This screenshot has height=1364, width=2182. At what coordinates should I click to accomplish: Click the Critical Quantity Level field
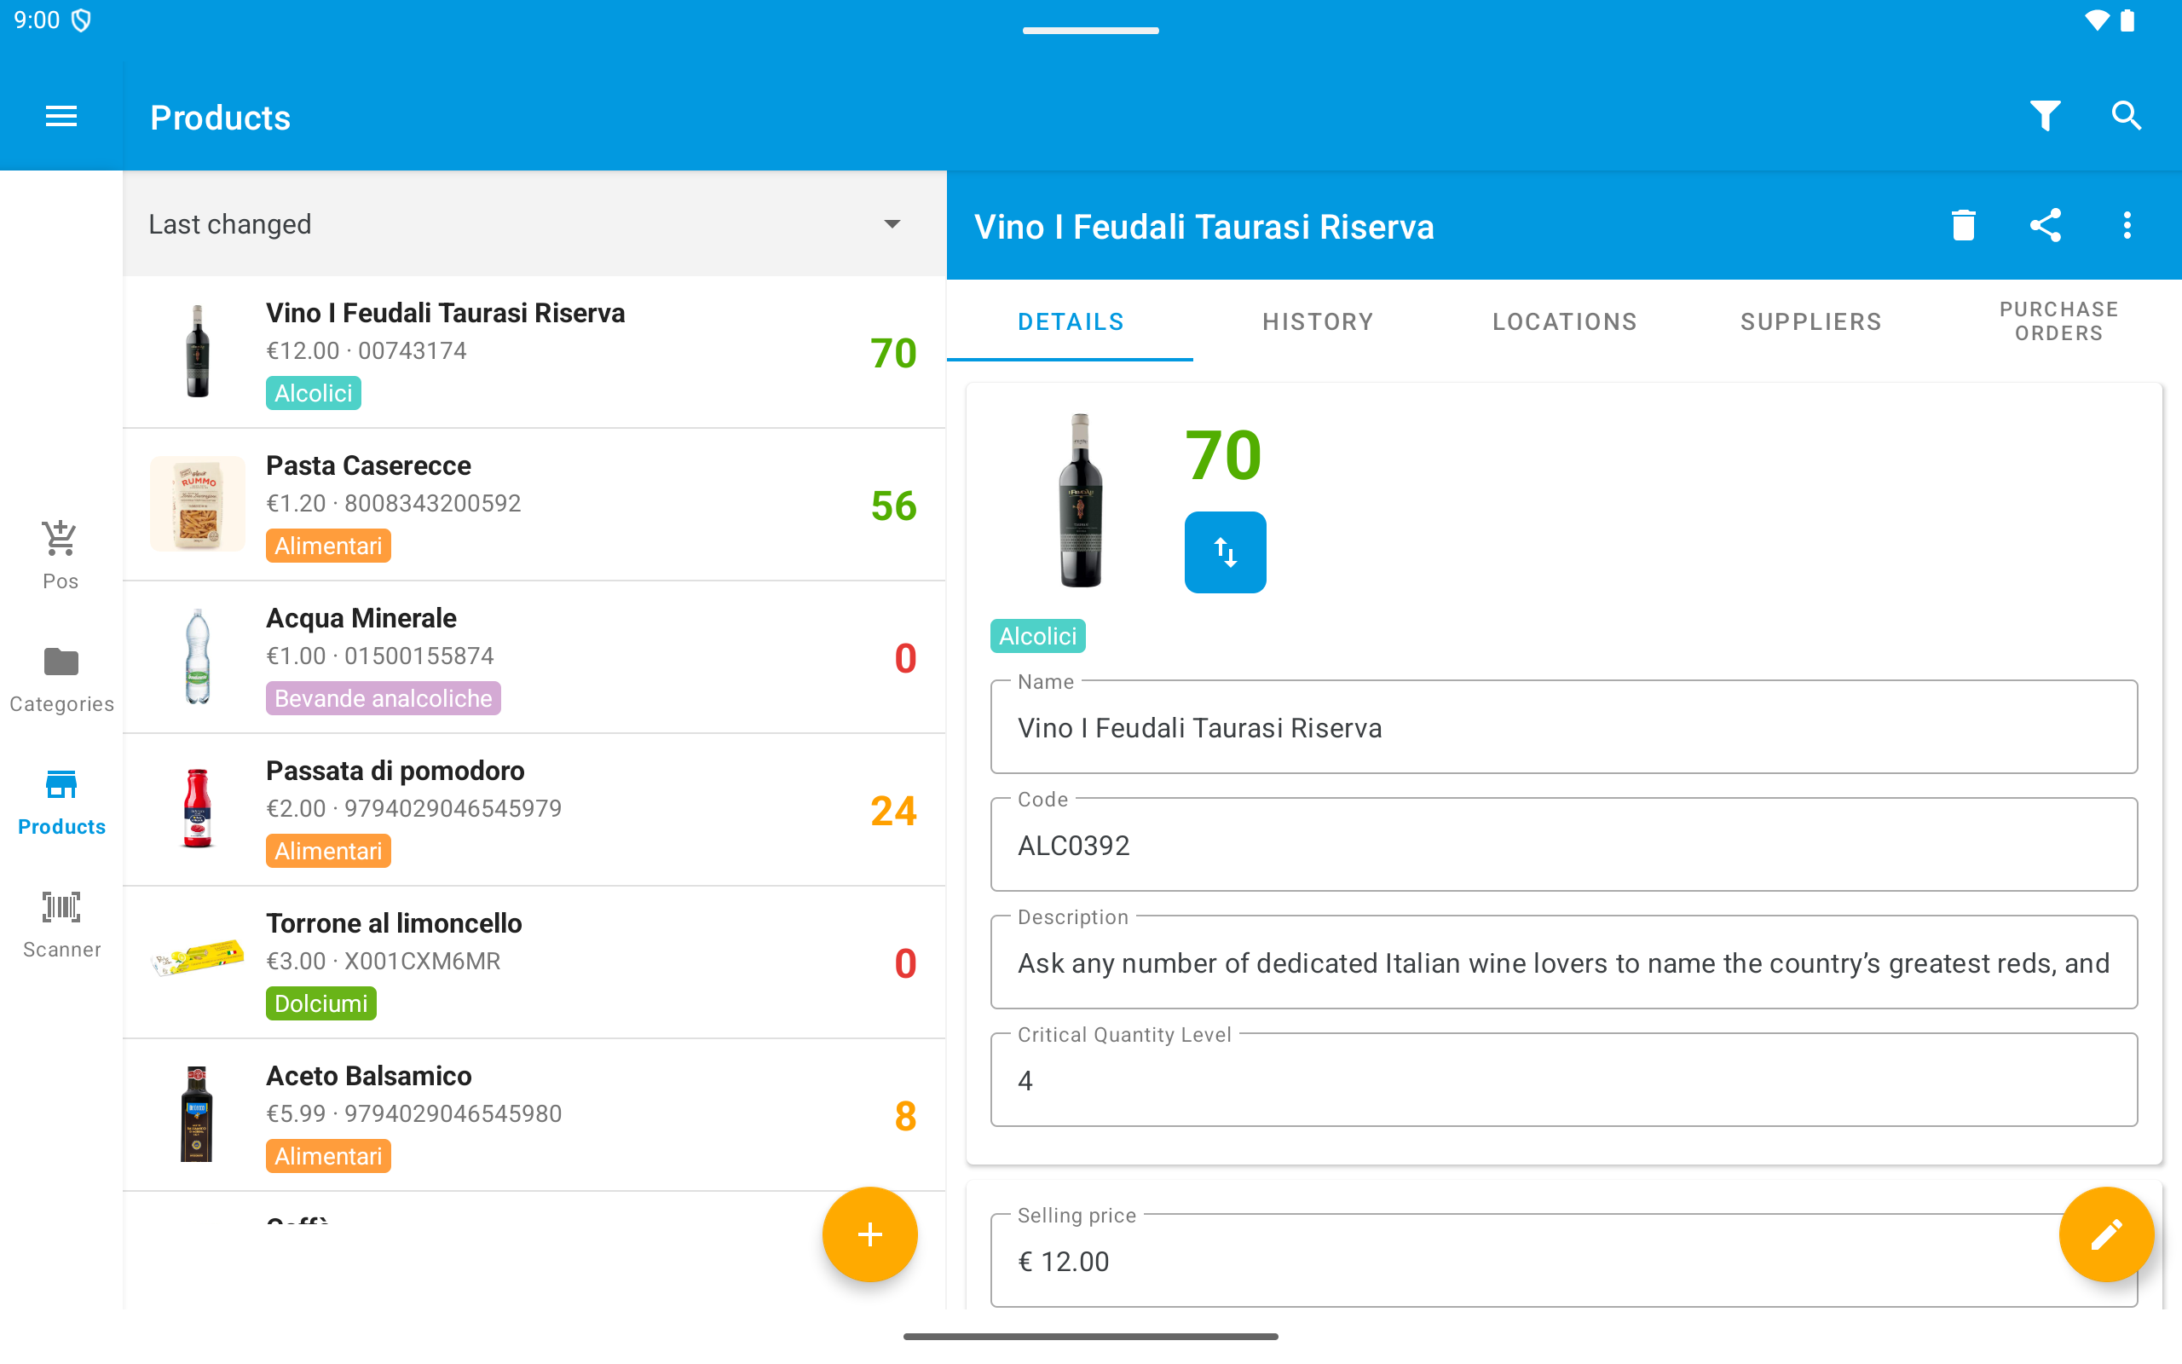point(1563,1080)
